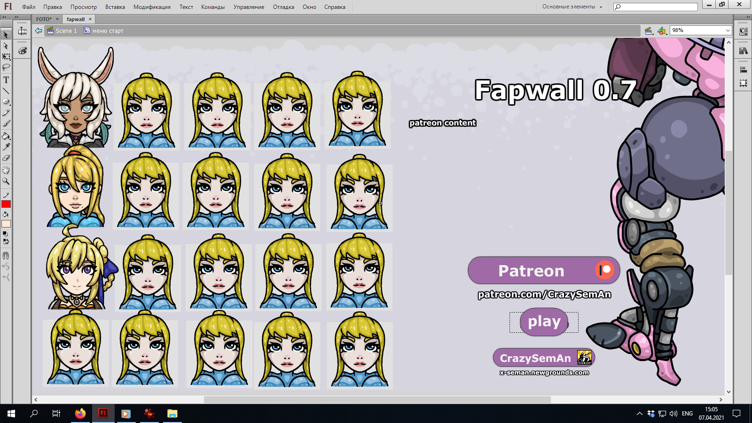Click the red stroke color swatch
752x423 pixels.
coord(6,204)
